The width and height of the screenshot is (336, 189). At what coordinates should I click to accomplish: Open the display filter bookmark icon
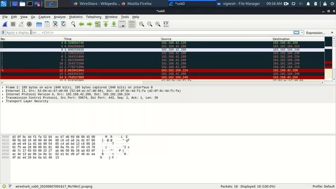point(3,33)
